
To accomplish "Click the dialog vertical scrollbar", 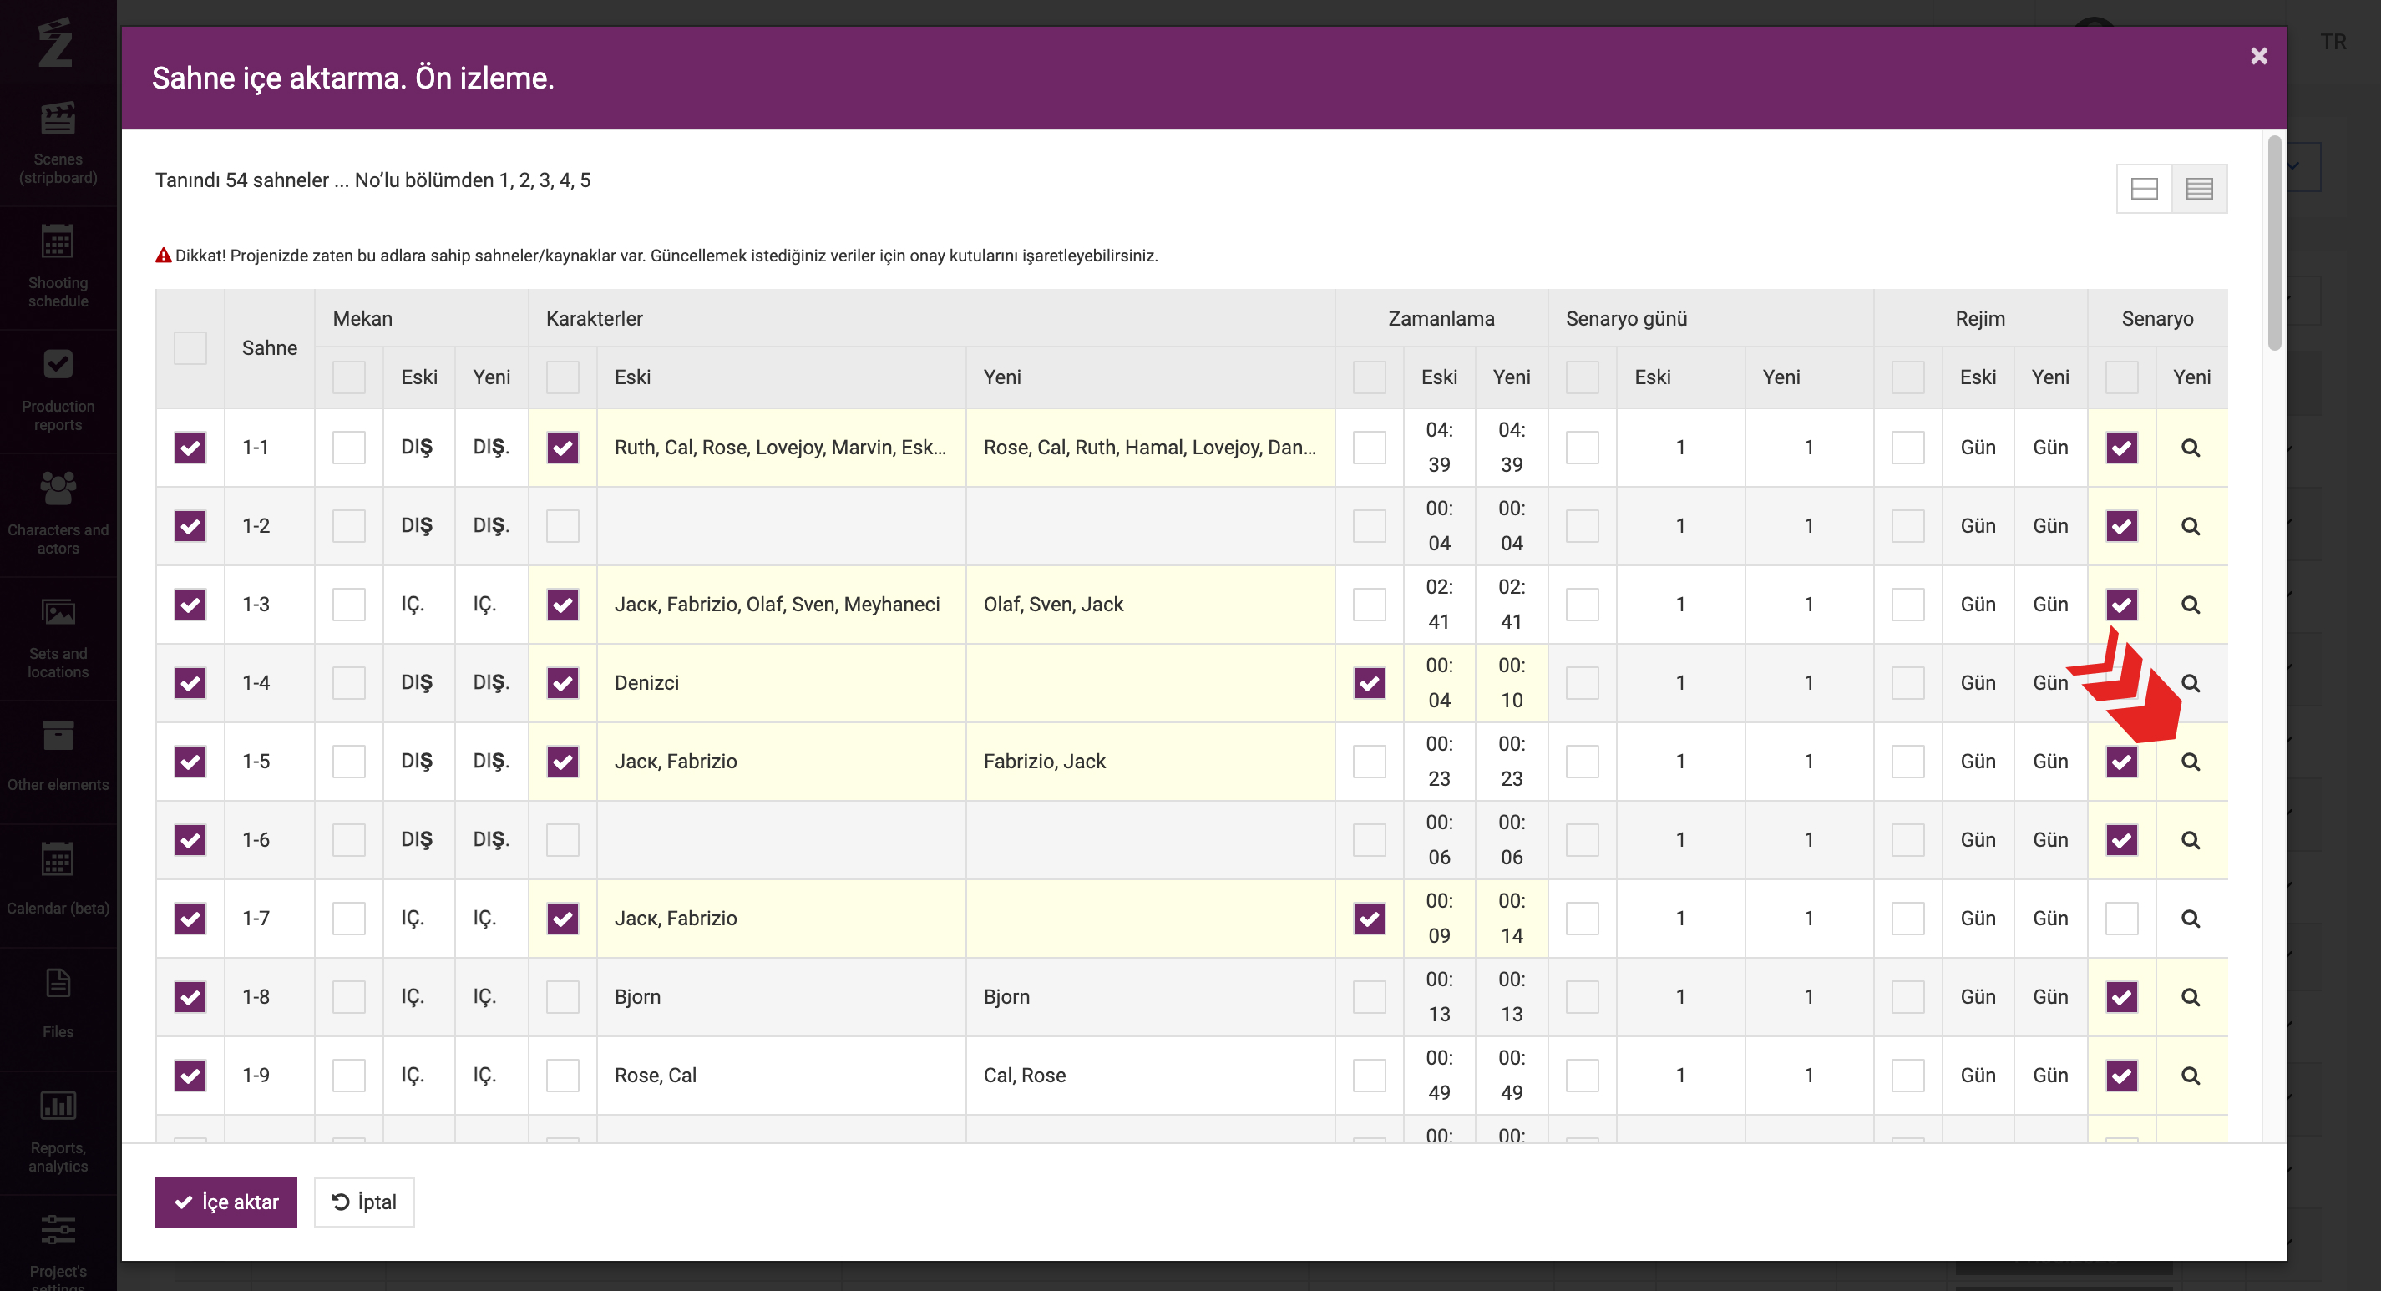I will tap(2274, 243).
